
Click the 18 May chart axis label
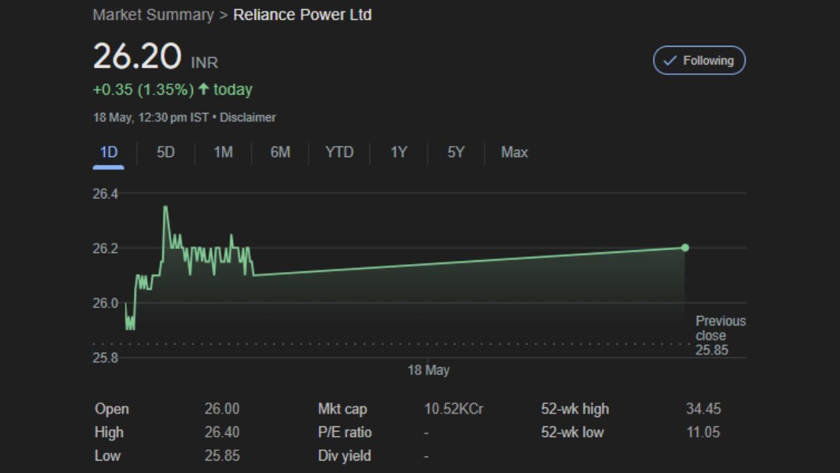pos(429,370)
